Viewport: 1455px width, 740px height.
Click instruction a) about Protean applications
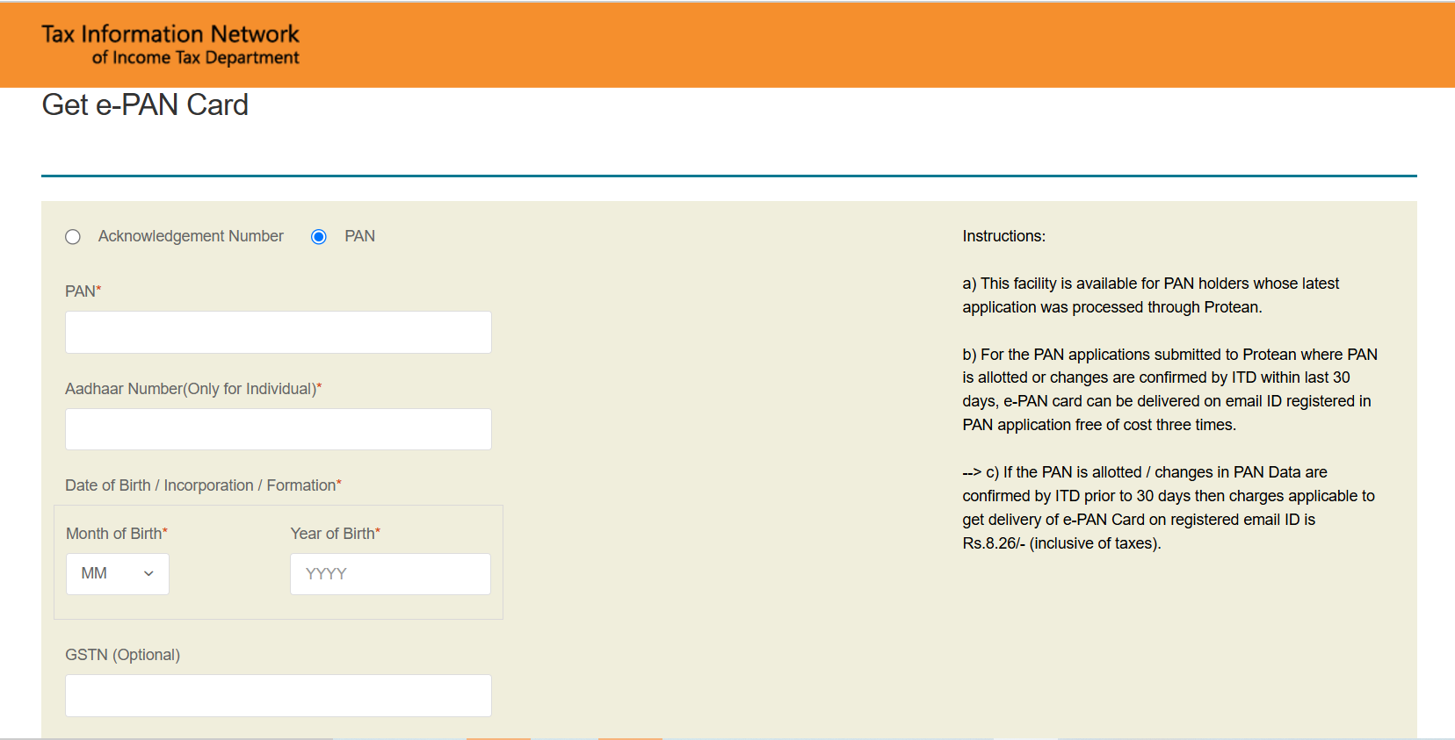1150,295
